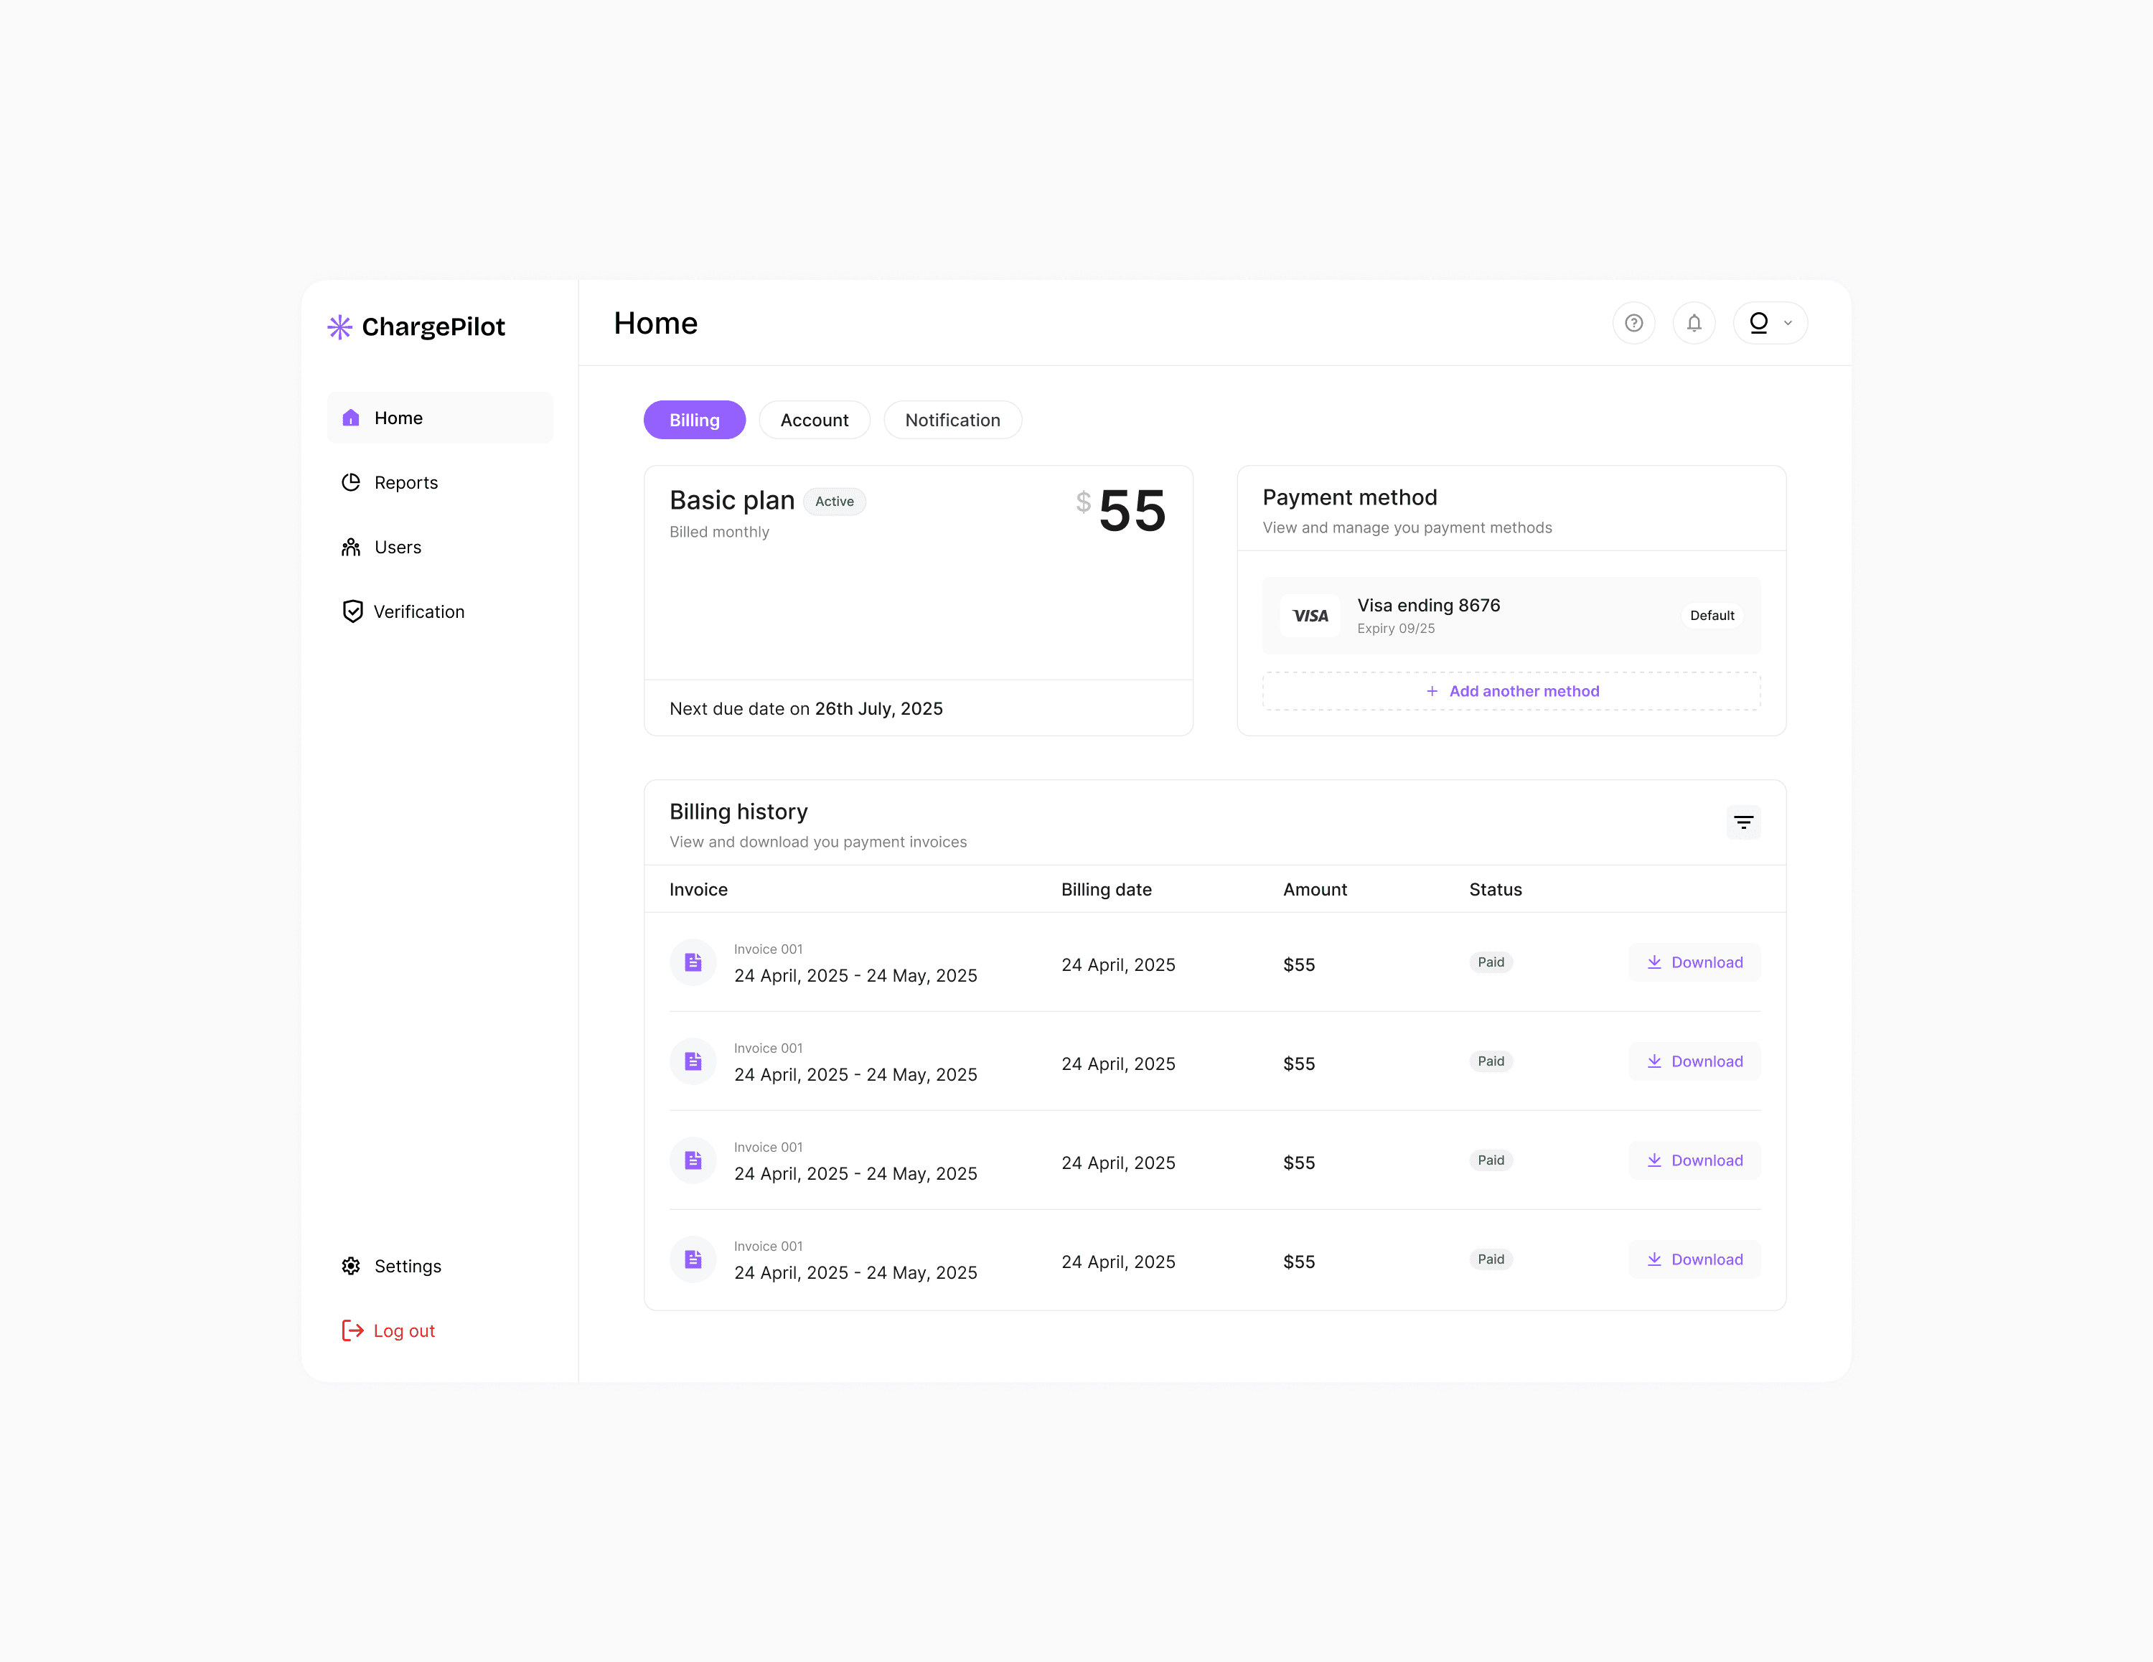This screenshot has height=1662, width=2153.
Task: Download the third invoice
Action: (x=1694, y=1160)
